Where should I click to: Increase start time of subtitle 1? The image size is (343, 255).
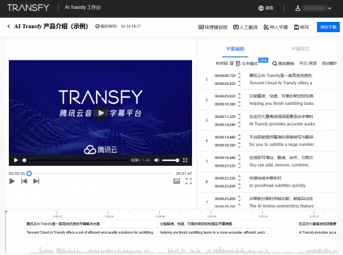pyautogui.click(x=239, y=74)
